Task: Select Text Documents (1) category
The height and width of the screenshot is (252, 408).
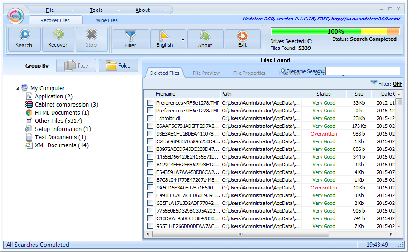Action: (60, 137)
